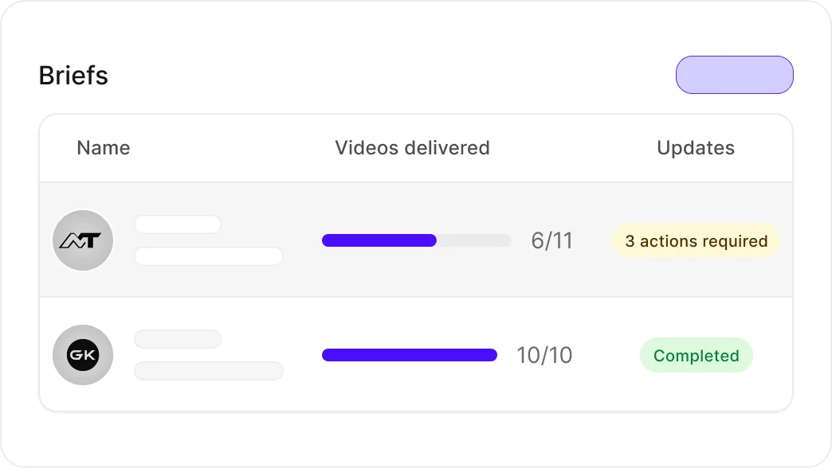
Task: Select the GK brief title placeholder
Action: 178,339
